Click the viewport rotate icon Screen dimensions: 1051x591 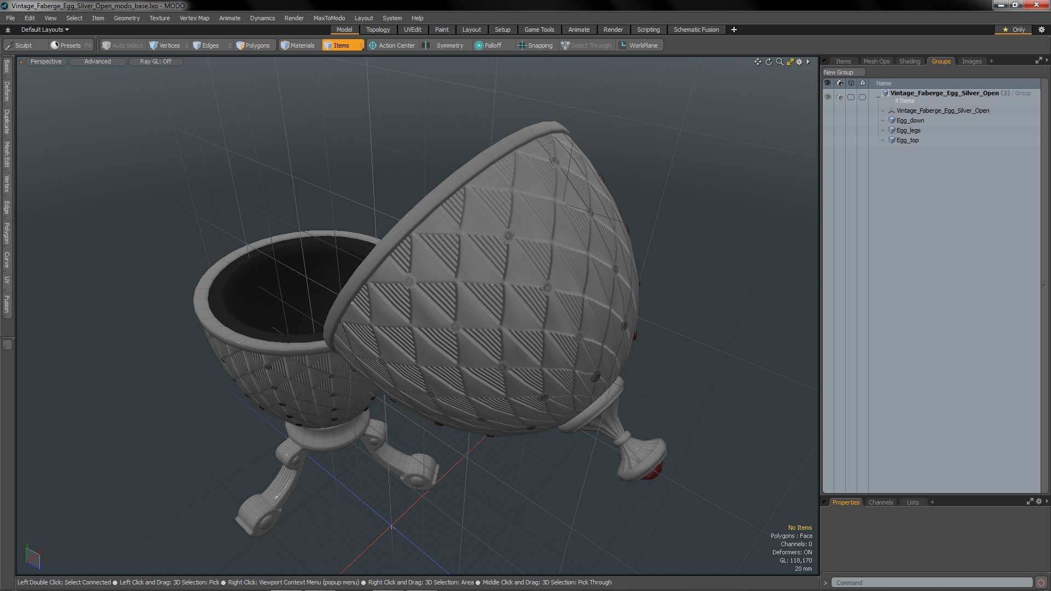[769, 62]
